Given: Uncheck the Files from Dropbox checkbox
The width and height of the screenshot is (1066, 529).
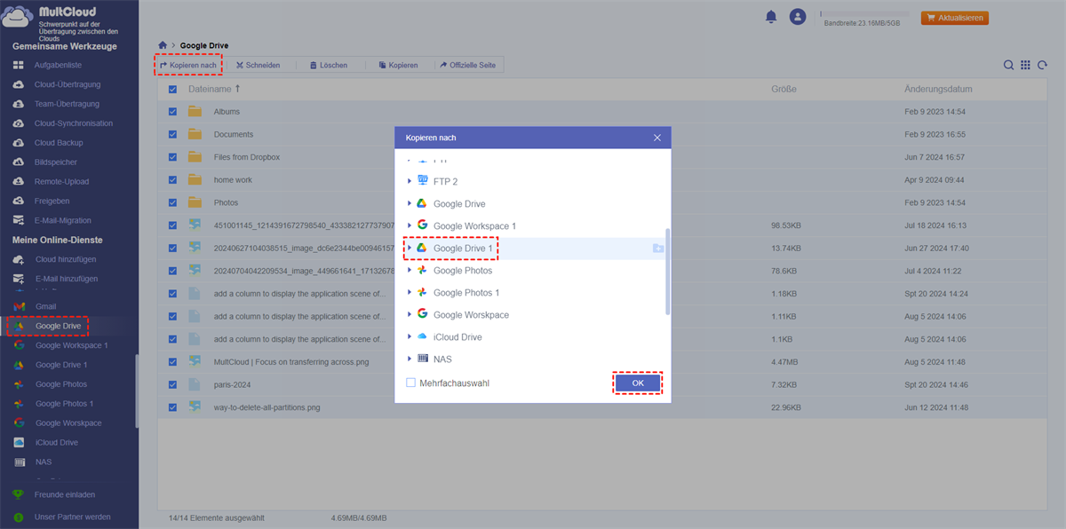Looking at the screenshot, I should [x=172, y=157].
